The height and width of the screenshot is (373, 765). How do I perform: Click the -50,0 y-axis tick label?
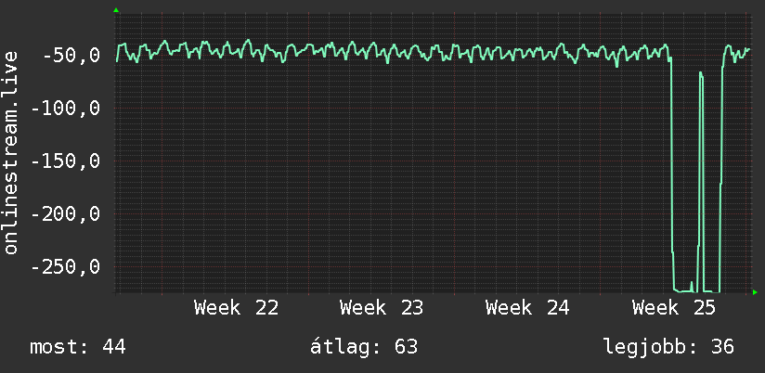[x=71, y=56]
